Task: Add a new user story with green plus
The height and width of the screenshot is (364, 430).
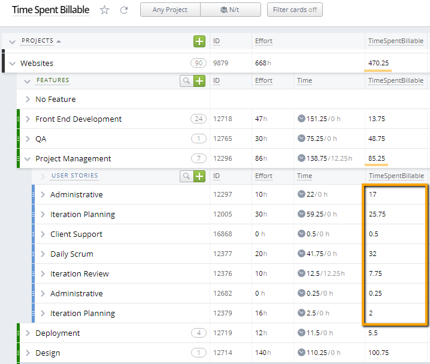Action: (199, 176)
